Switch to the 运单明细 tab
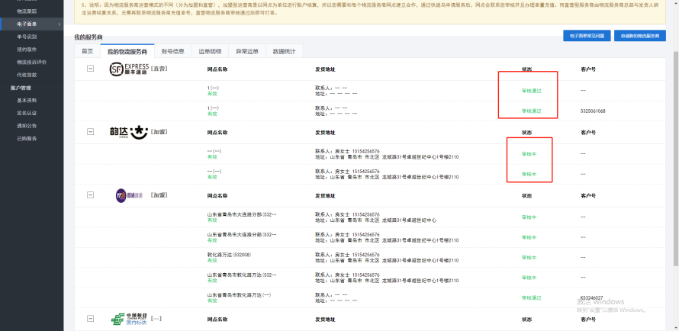Viewport: 679px width, 331px height. (210, 51)
